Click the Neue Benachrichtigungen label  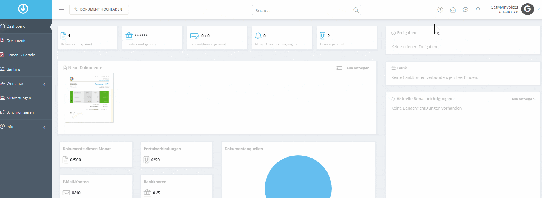tap(276, 44)
